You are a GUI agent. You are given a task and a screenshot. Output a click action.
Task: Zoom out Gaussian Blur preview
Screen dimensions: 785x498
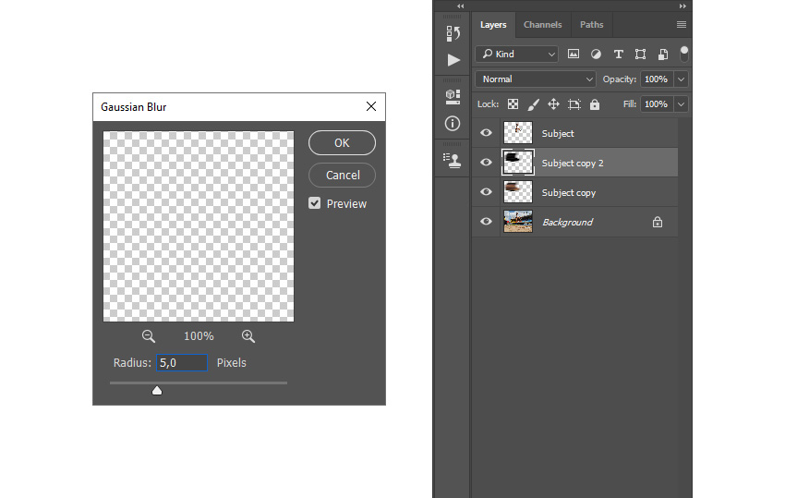point(148,336)
